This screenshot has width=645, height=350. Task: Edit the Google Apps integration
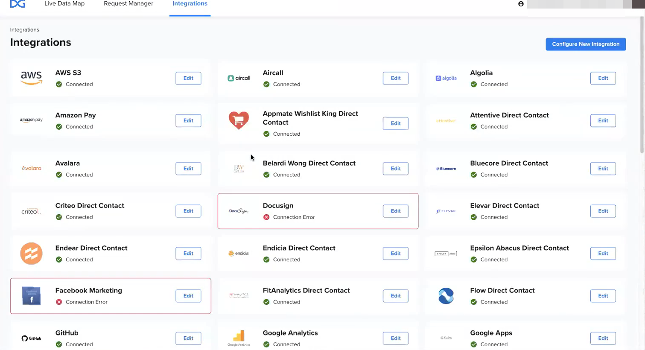[x=603, y=338]
